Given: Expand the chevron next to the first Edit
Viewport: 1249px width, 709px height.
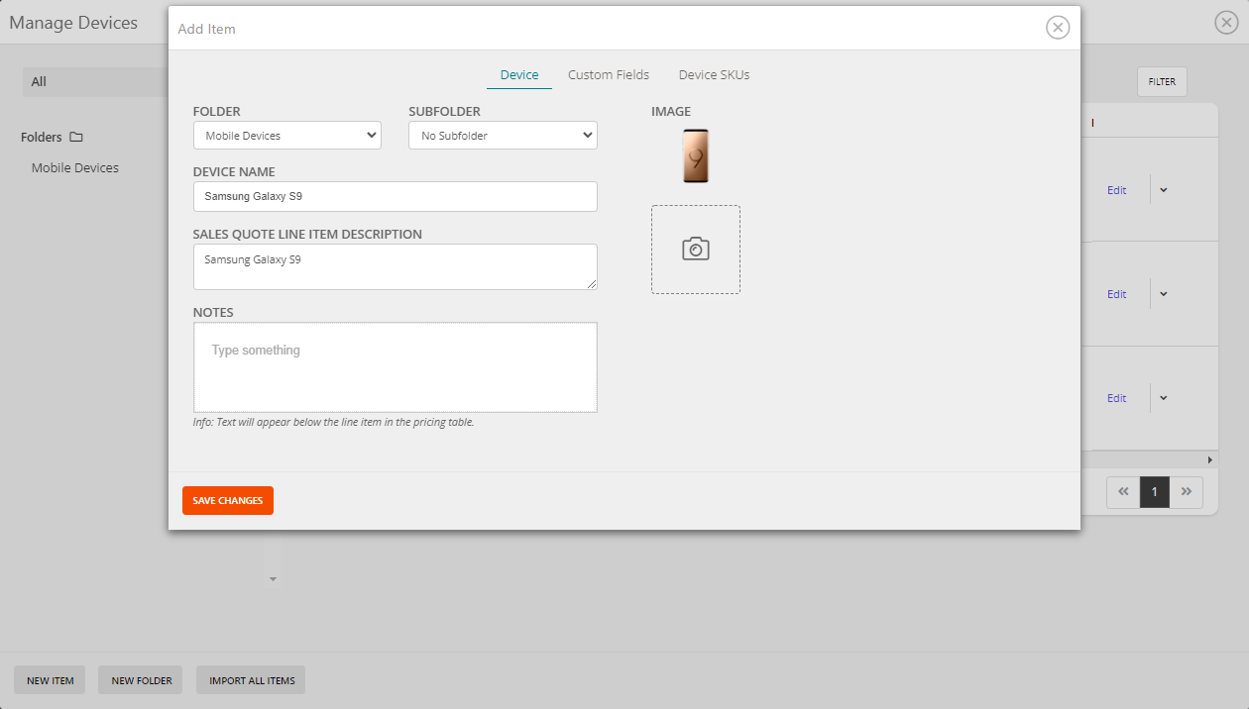Looking at the screenshot, I should pyautogui.click(x=1163, y=189).
